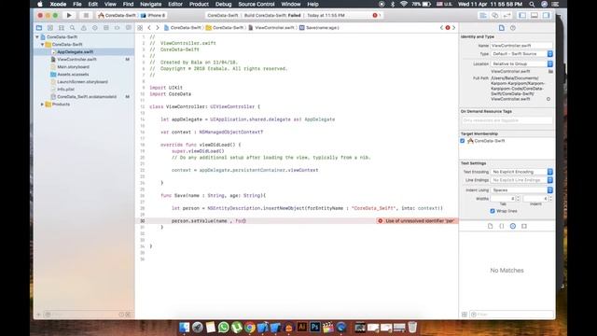Collapse the CoreData-Swift project root
597x336 pixels.
[x=37, y=37]
